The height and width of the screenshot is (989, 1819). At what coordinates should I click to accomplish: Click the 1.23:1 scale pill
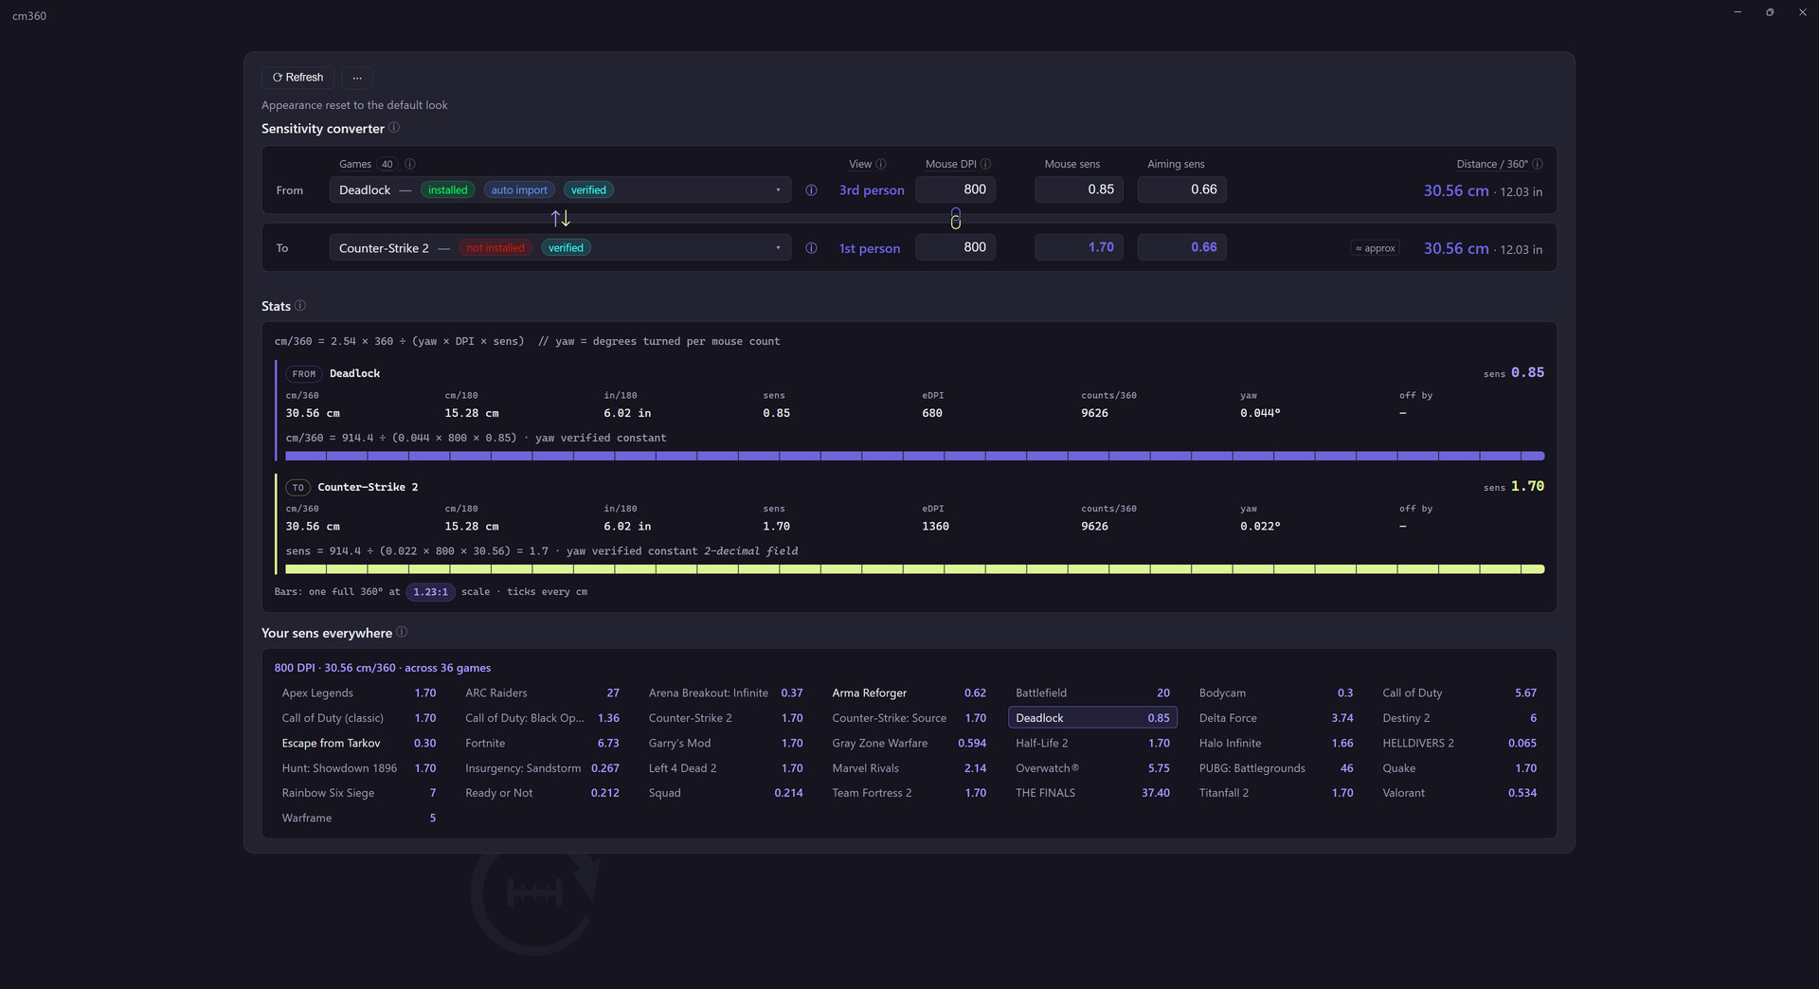tap(430, 592)
